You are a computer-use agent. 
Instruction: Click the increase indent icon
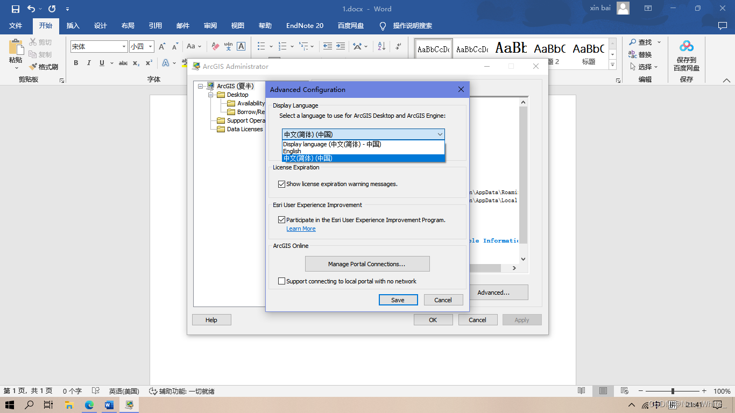click(x=341, y=46)
